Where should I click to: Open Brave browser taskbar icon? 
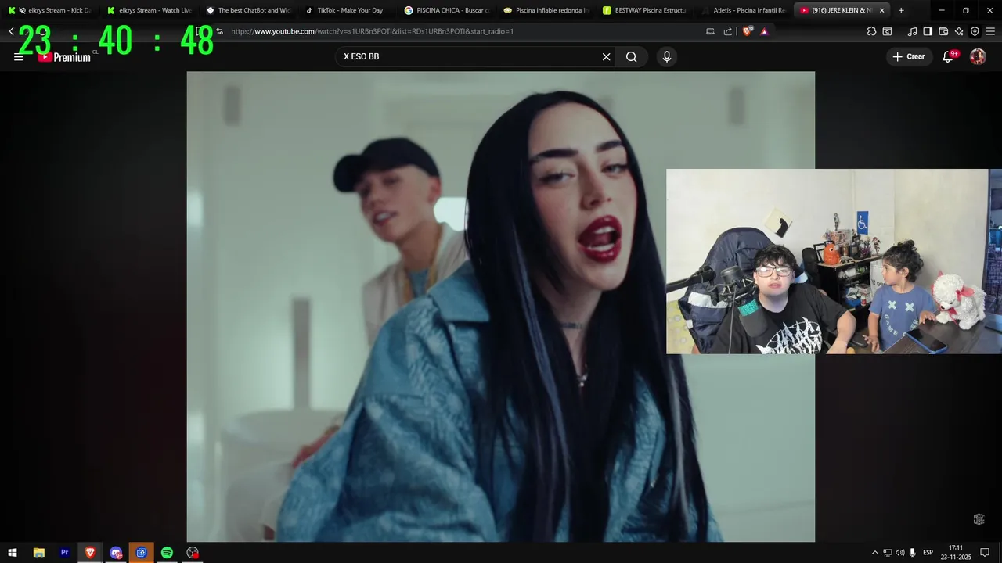90,553
